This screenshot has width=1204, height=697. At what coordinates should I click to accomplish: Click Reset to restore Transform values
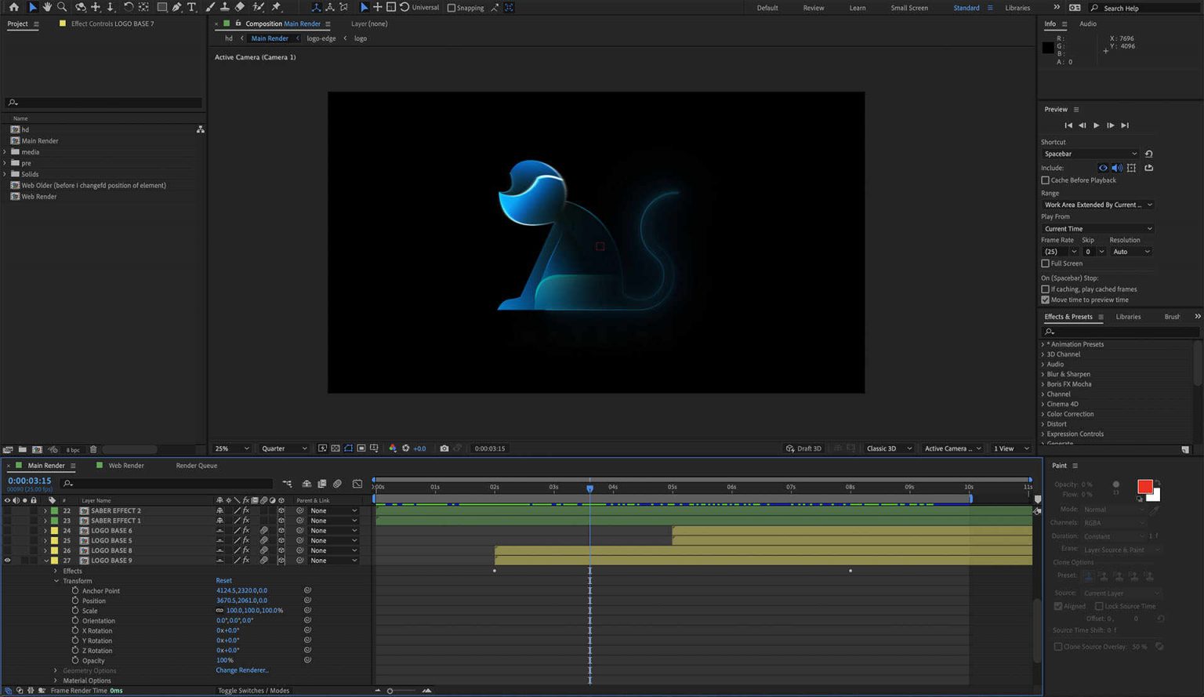point(223,580)
